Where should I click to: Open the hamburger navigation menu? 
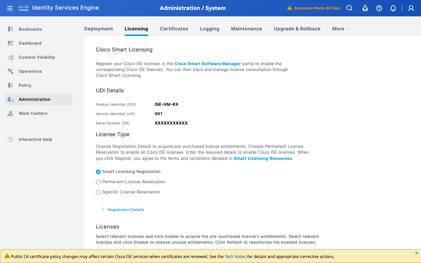click(10, 8)
